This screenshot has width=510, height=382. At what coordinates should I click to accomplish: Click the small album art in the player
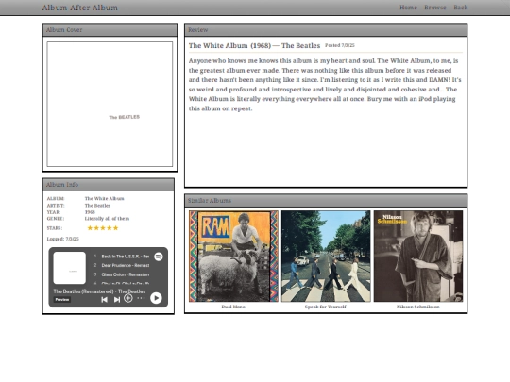point(70,268)
